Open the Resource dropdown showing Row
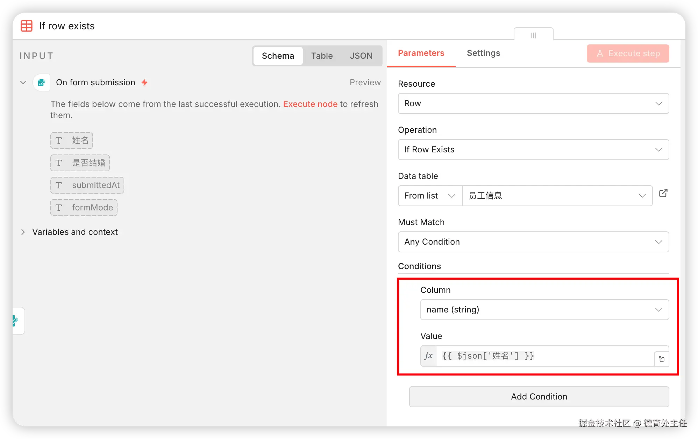This screenshot has width=698, height=439. [533, 103]
